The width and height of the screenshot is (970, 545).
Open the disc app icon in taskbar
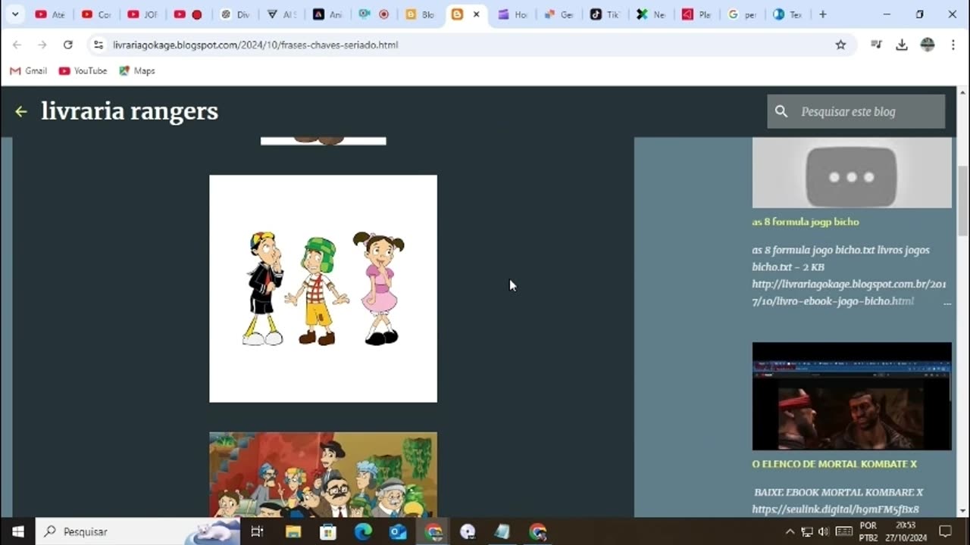point(468,531)
